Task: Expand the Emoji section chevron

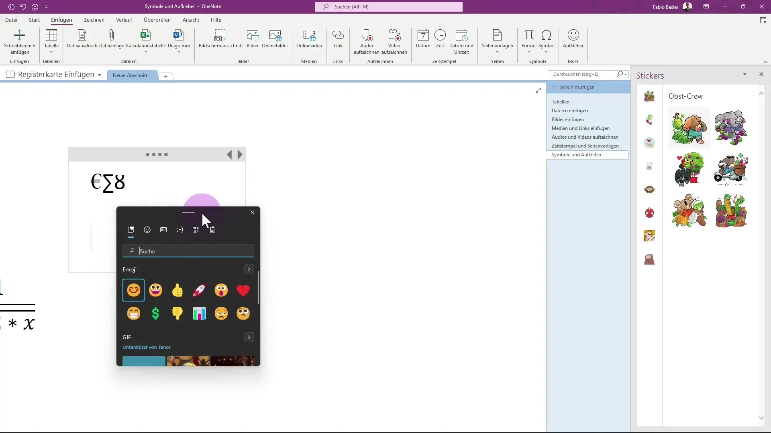Action: (249, 269)
